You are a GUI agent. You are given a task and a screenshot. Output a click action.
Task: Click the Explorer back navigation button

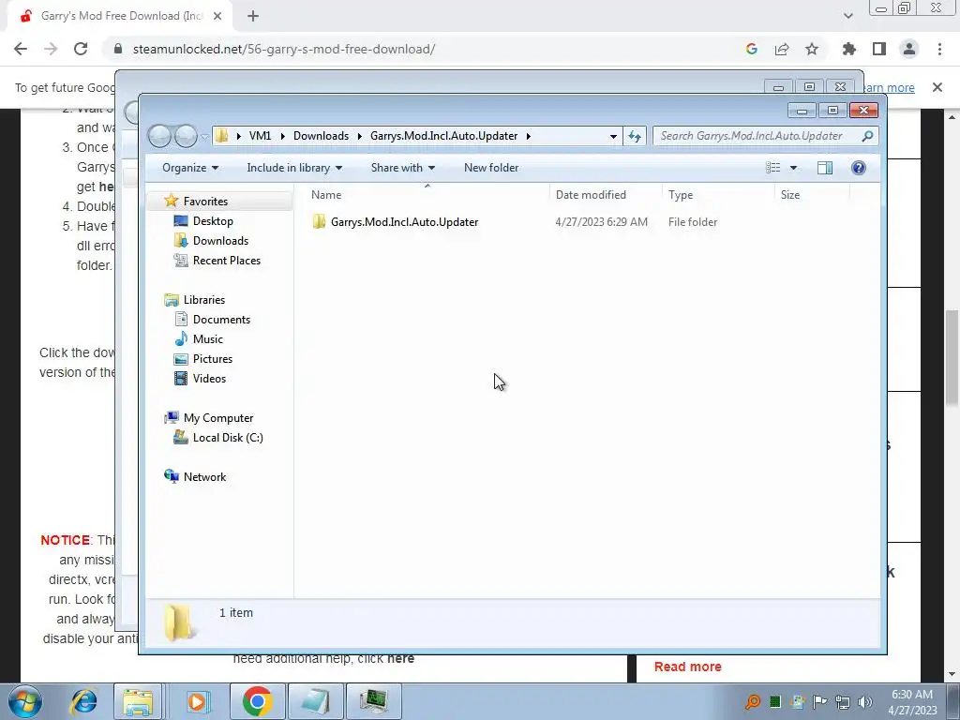160,136
